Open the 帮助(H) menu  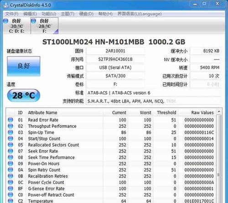pyautogui.click(x=105, y=14)
